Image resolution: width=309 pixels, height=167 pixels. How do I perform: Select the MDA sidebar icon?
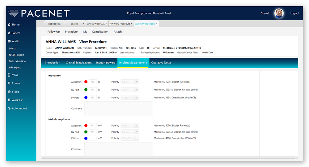9,75
